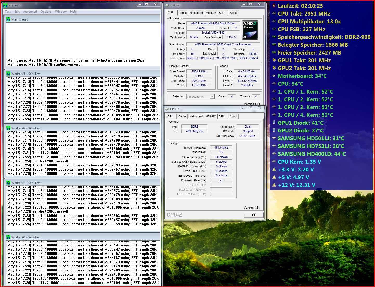Viewport: 375px width, 287px height.
Task: Switch to SPD tab in lower CPU-Z window
Action: click(221, 116)
